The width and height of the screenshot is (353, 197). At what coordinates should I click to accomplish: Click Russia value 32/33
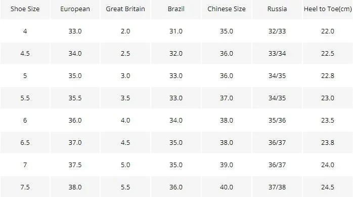coord(277,31)
